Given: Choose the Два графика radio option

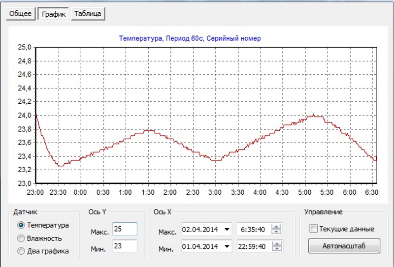Looking at the screenshot, I should coord(21,251).
